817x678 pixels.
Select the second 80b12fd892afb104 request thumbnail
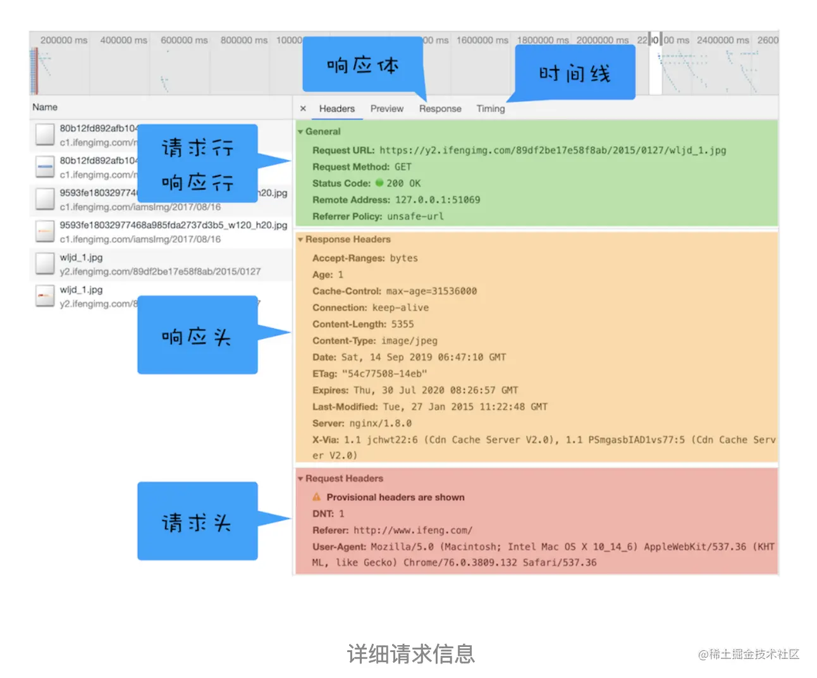pyautogui.click(x=45, y=168)
